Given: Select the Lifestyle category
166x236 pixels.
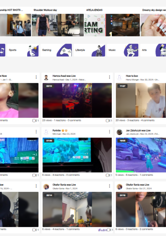Looking at the screenshot, I should pyautogui.click(x=89, y=50).
